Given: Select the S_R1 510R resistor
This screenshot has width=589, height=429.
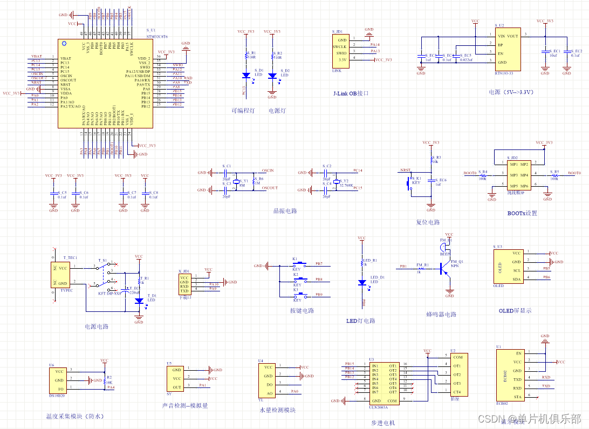Looking at the screenshot, I should 246,56.
